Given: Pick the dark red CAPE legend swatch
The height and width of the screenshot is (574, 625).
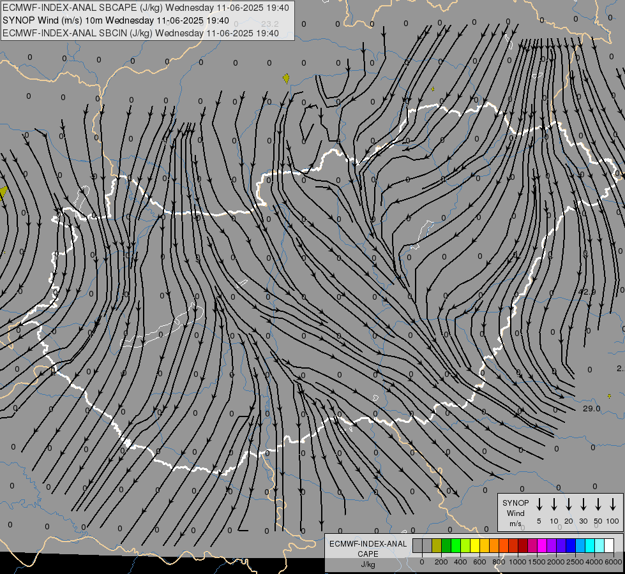Looking at the screenshot, I should tap(523, 545).
